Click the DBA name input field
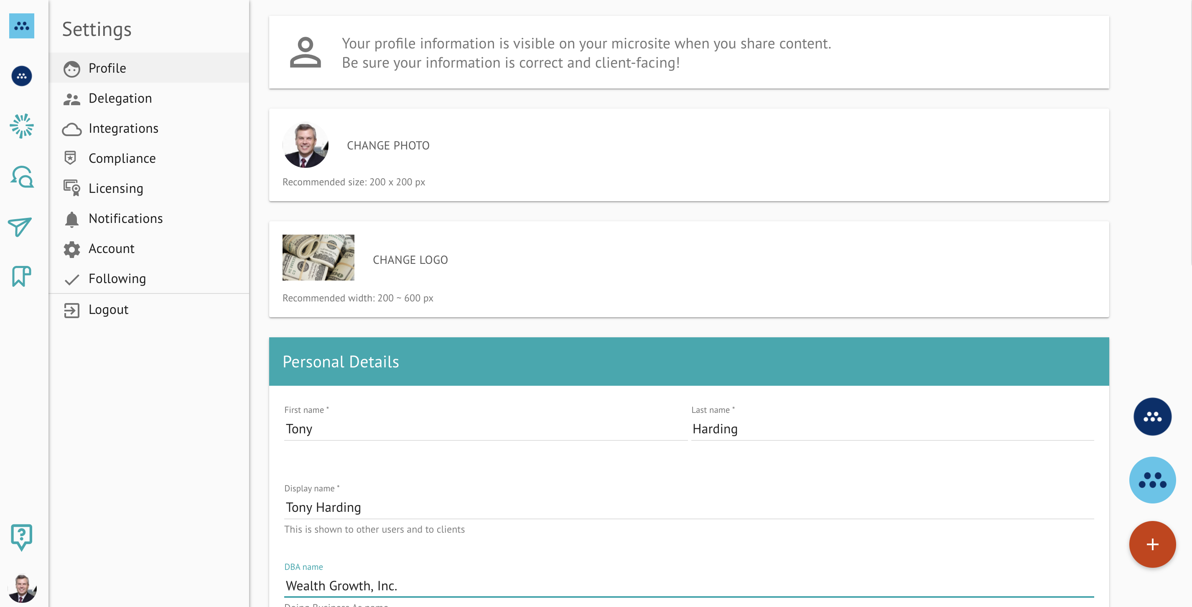This screenshot has height=607, width=1192. (x=688, y=585)
